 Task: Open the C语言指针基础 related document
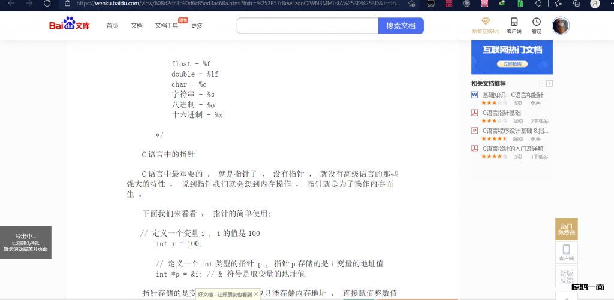point(501,113)
